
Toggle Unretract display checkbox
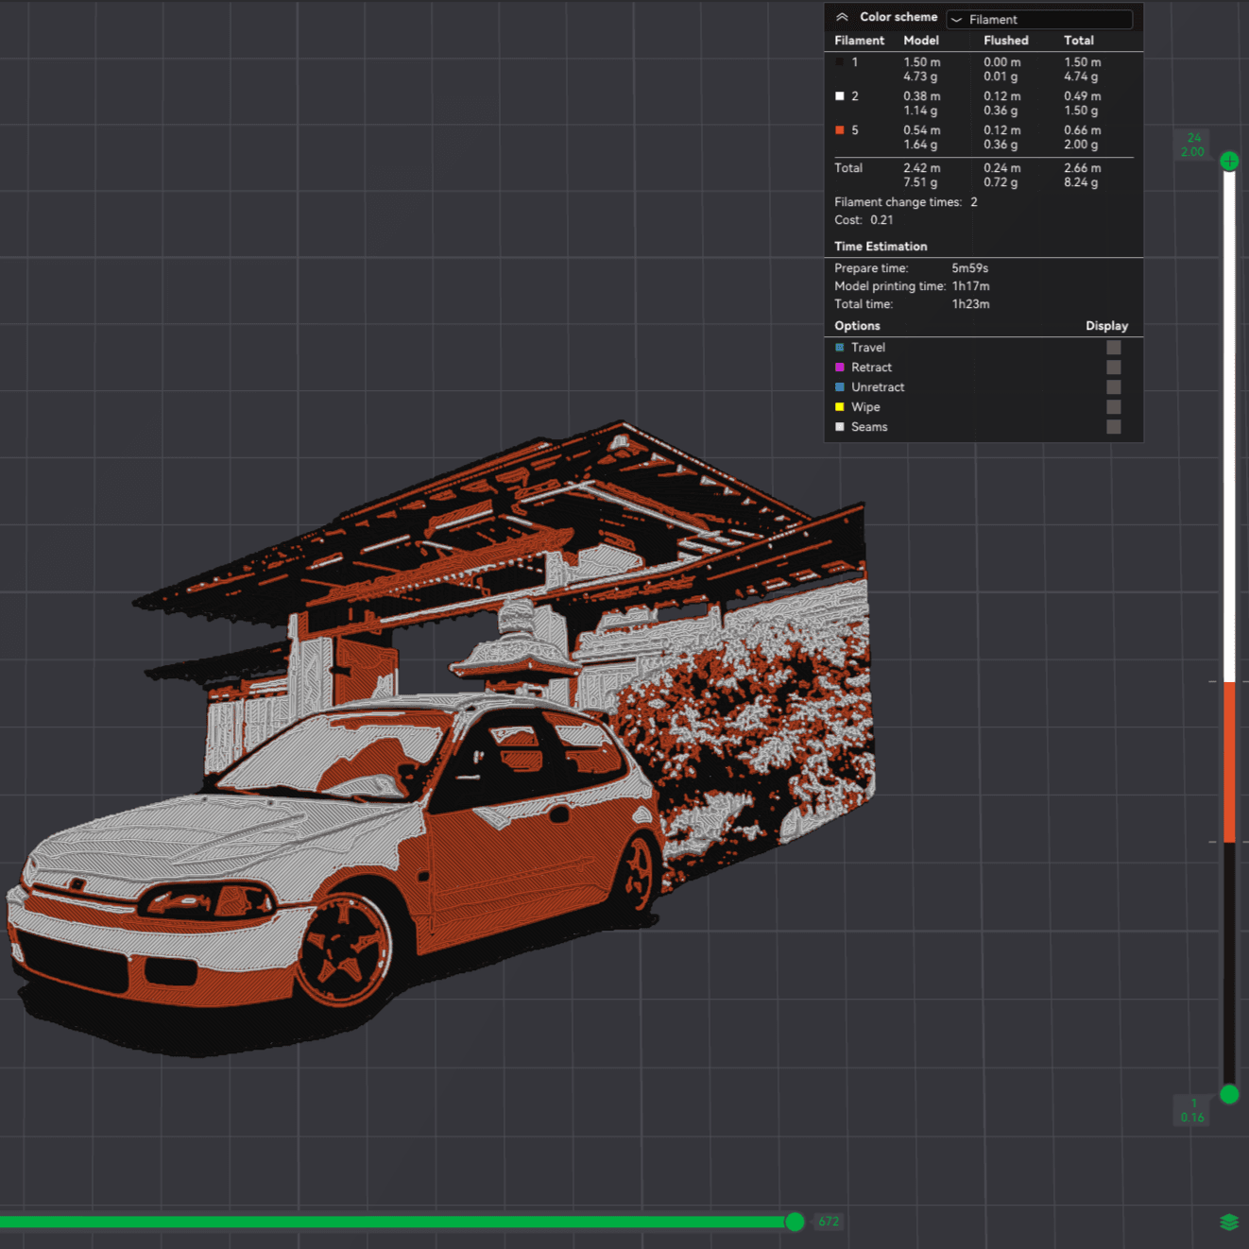point(1114,387)
